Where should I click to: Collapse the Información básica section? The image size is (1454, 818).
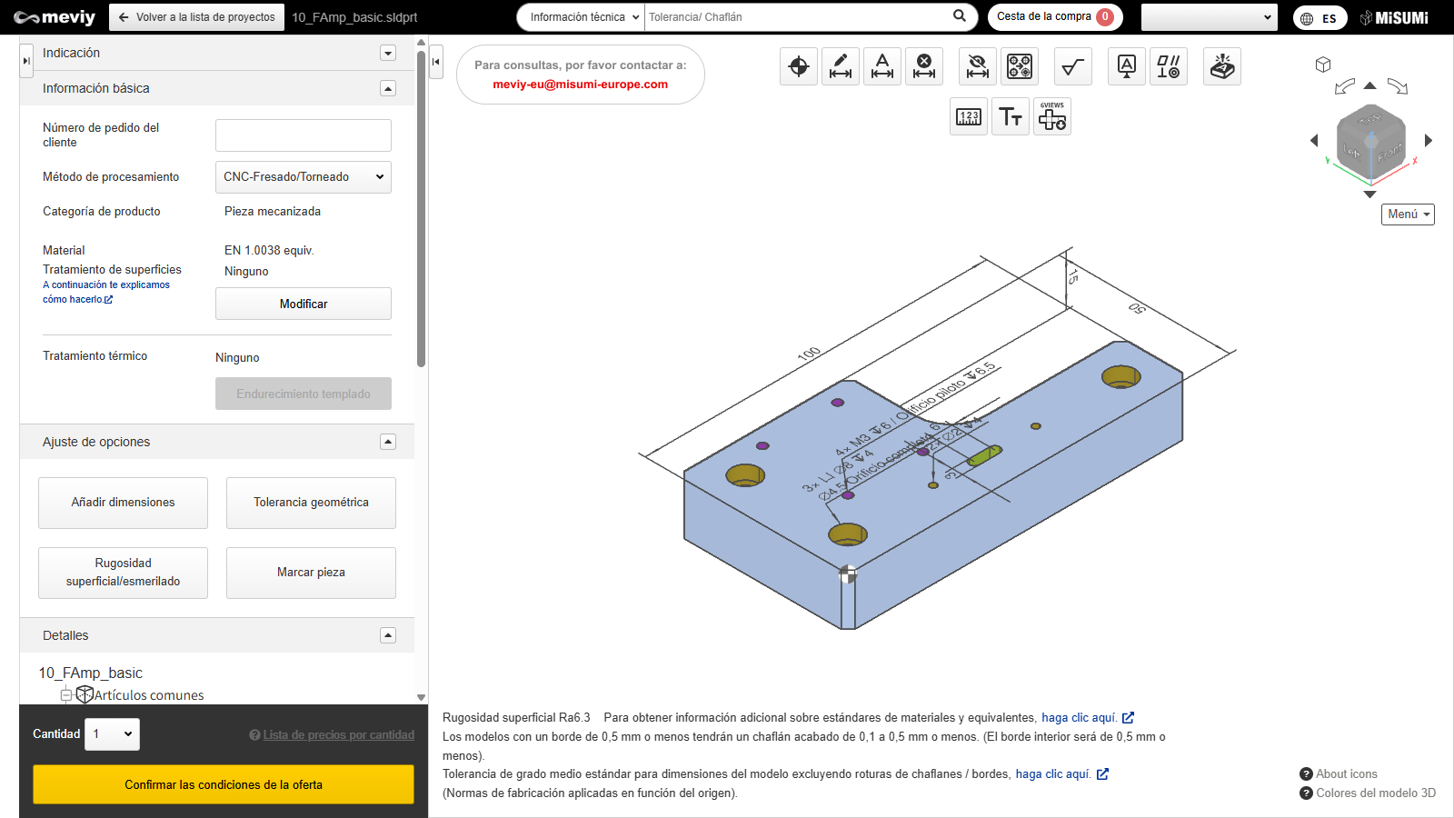click(388, 88)
